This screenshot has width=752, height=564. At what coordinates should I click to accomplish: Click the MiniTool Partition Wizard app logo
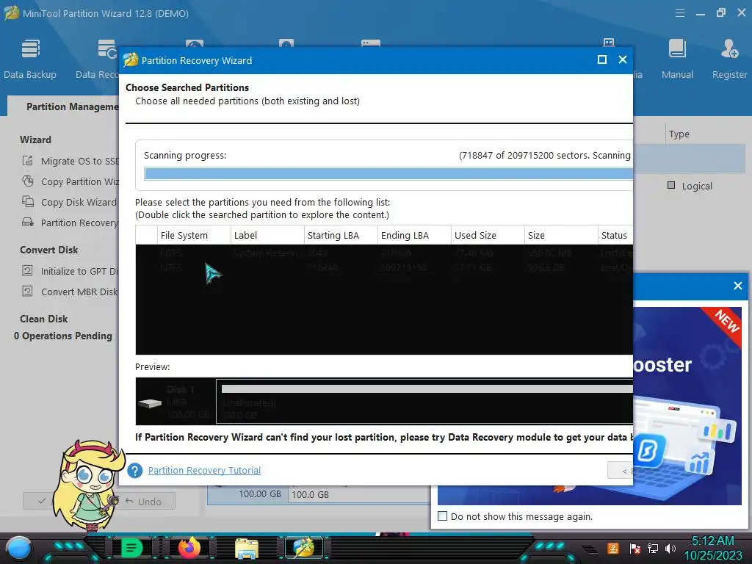point(12,13)
